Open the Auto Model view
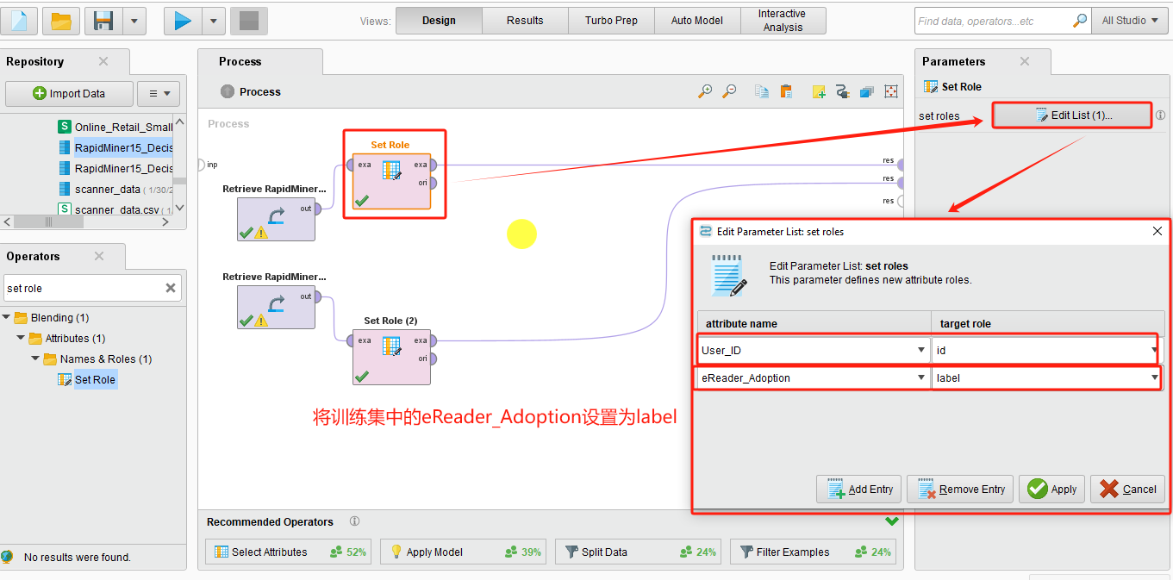Image resolution: width=1173 pixels, height=580 pixels. [697, 21]
